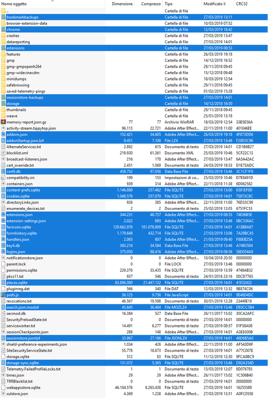Viewport: 268px width, 398px height.
Task: Select cookies.sqlite file name
Action: 18,196
